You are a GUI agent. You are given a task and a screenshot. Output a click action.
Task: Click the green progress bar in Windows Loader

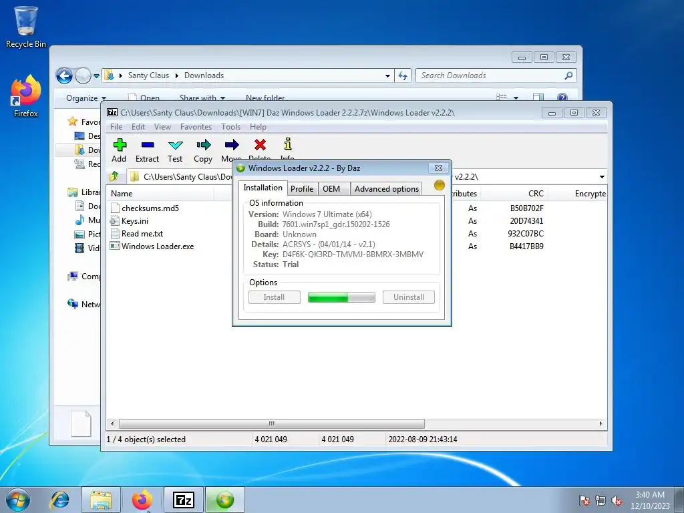341,297
